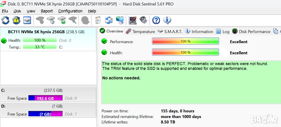Click the Health 100 % bar in Overview

coord(185,52)
